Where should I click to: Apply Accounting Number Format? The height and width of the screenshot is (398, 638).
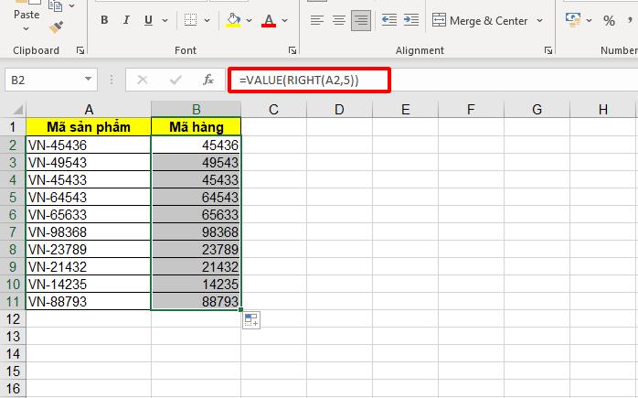point(573,20)
